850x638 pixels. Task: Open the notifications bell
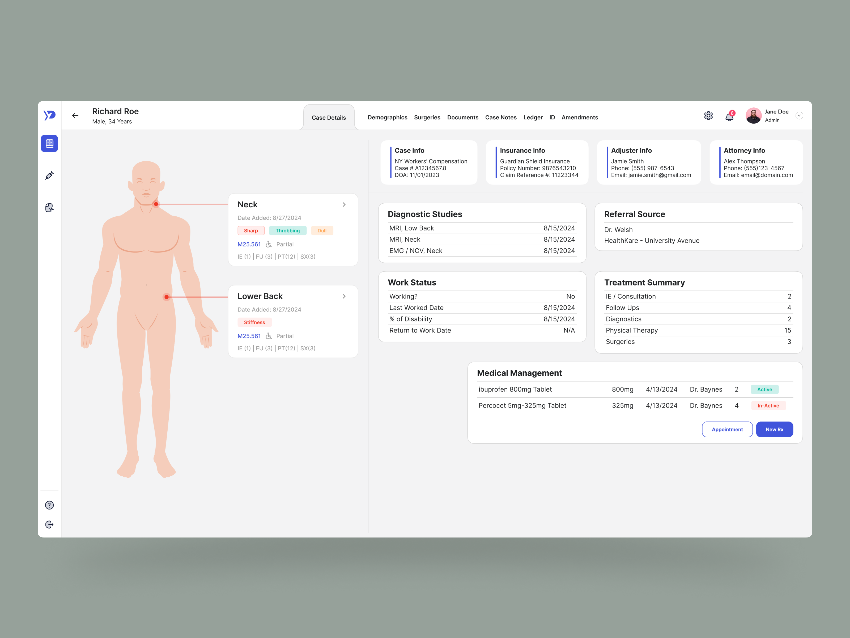(729, 116)
